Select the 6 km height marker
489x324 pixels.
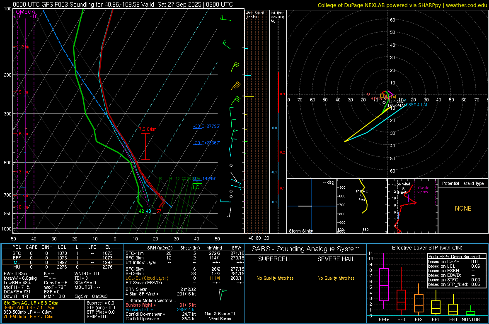click(x=23, y=134)
